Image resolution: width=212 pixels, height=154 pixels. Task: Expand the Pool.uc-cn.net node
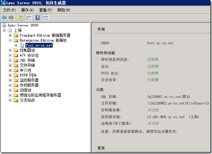[16, 45]
